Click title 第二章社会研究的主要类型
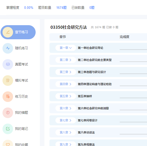 (x=95, y=60)
